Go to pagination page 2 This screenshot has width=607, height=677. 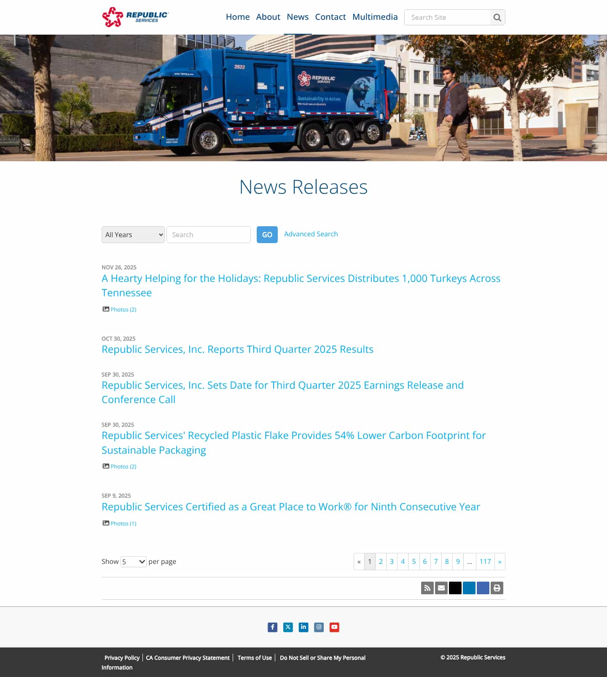381,561
